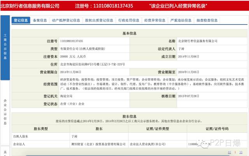Screen dimensions: 249x156
Task: Open the 动产抵押登记信息 tab
Action: tap(66, 20)
